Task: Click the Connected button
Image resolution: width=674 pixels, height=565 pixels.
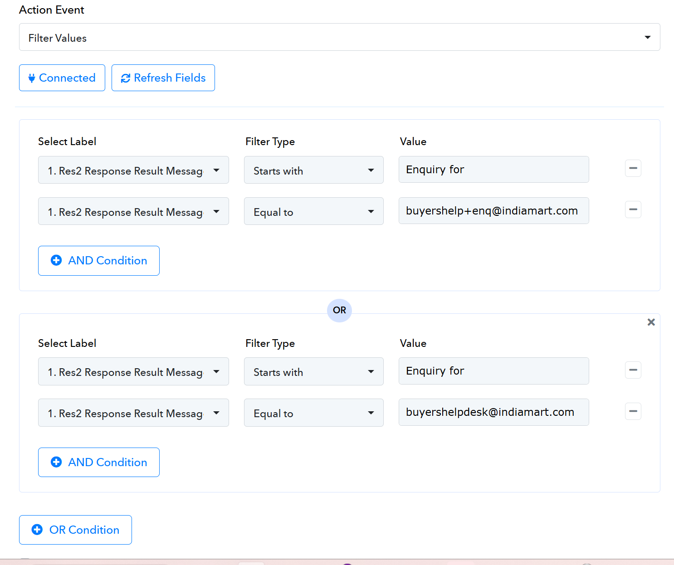Action: tap(62, 78)
